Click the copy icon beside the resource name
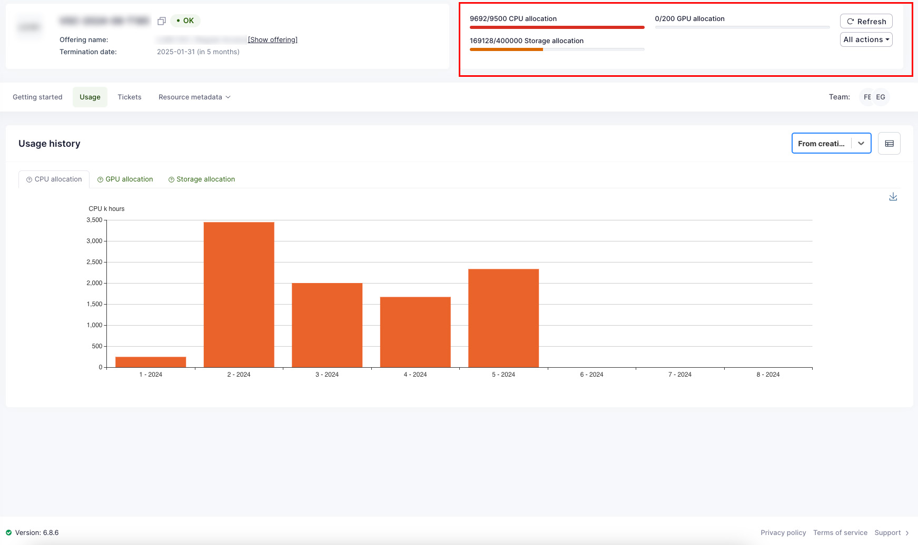 [x=162, y=21]
